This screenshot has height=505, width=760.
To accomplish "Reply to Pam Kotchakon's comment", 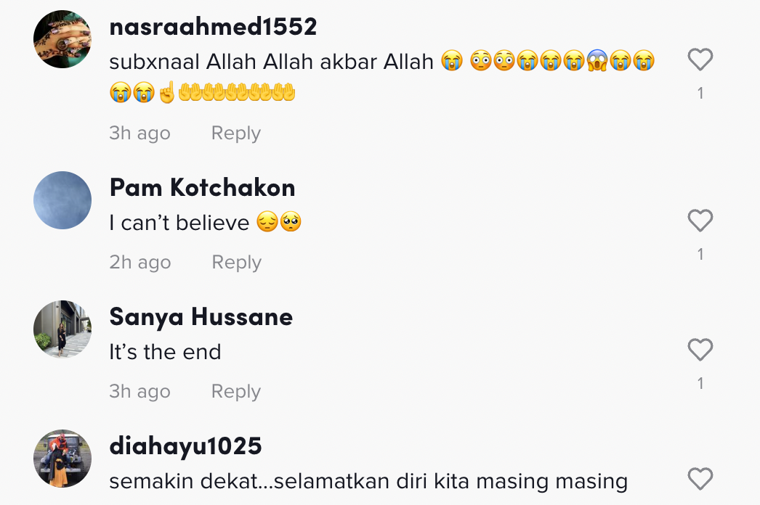I will pyautogui.click(x=237, y=262).
